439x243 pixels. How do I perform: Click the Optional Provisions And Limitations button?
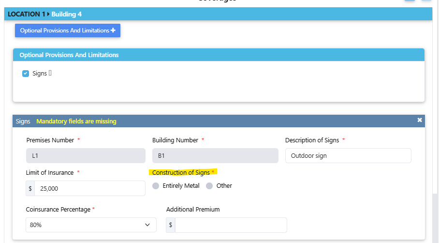point(64,30)
